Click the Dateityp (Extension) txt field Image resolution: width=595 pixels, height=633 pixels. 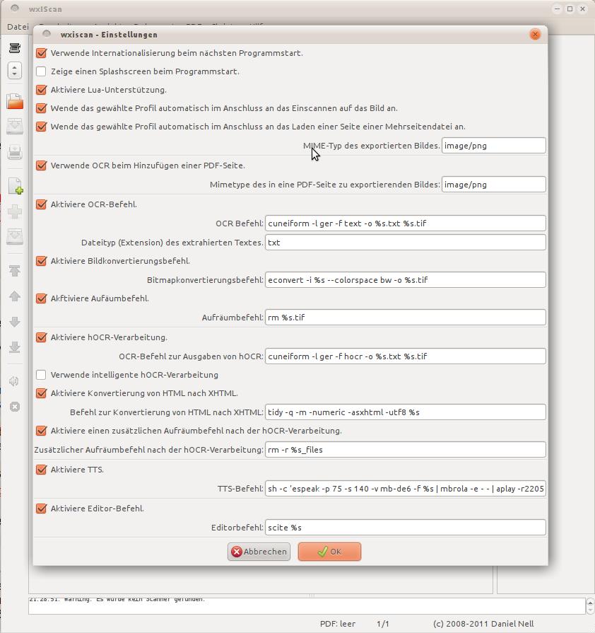pos(406,242)
